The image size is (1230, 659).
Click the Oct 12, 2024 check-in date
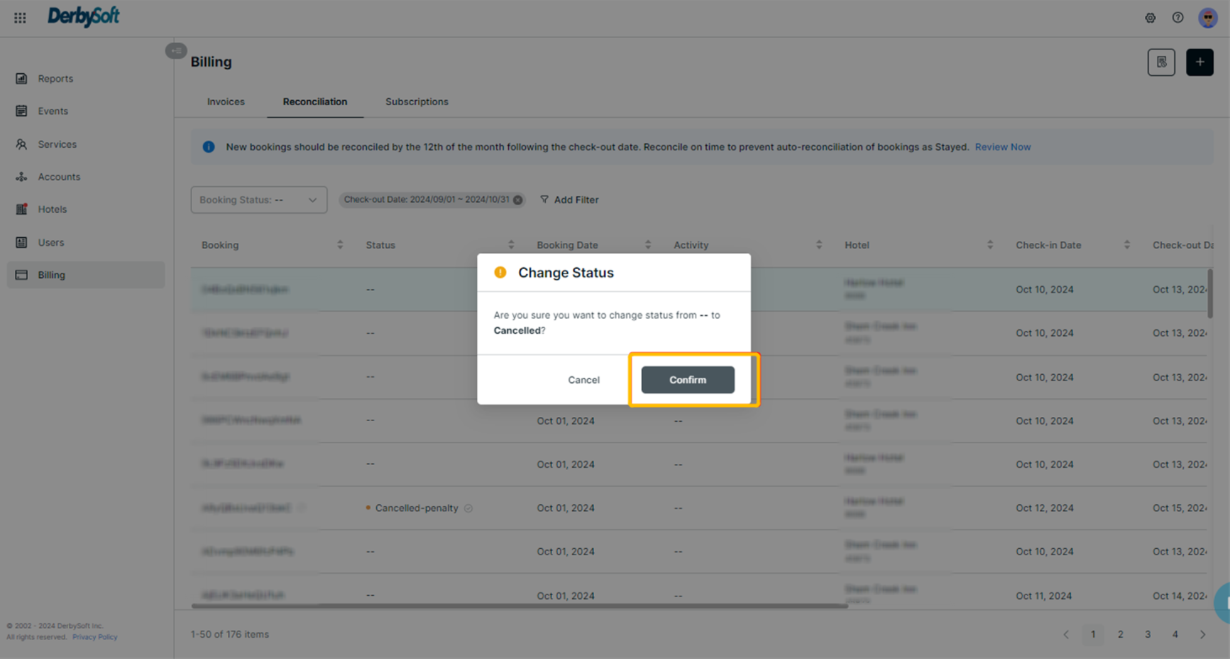pyautogui.click(x=1044, y=508)
